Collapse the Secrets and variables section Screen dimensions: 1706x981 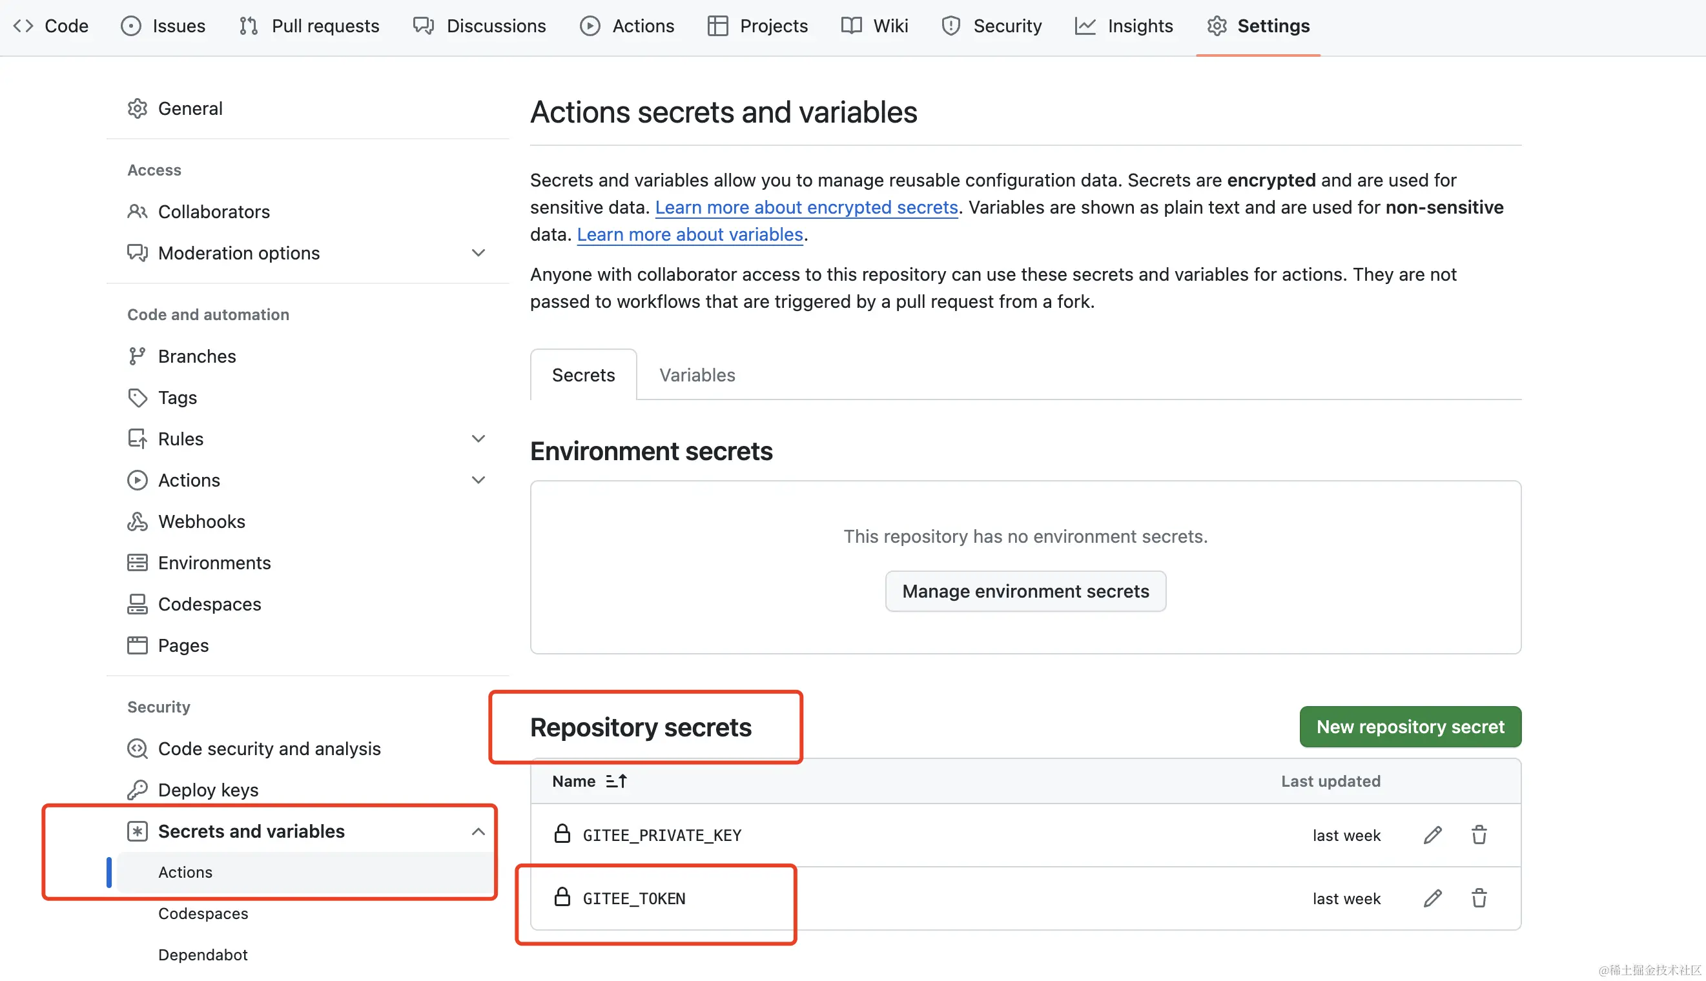coord(478,831)
